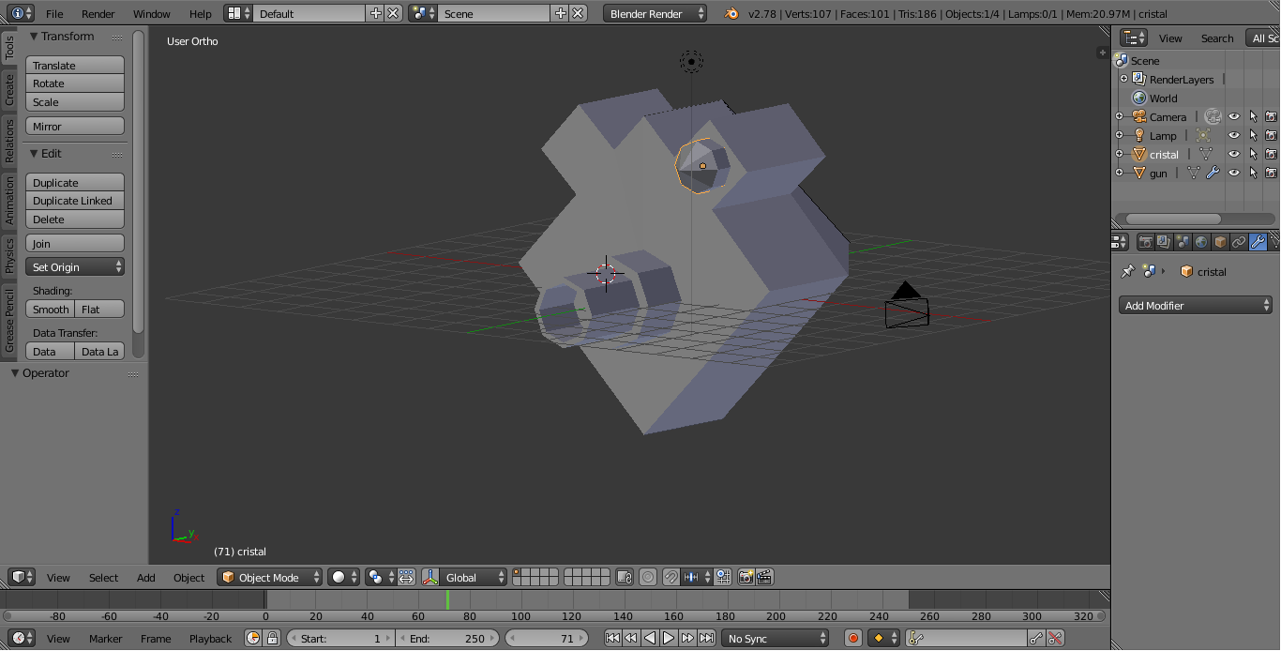Click the Duplicate Linked button
The height and width of the screenshot is (651, 1281).
tap(74, 201)
